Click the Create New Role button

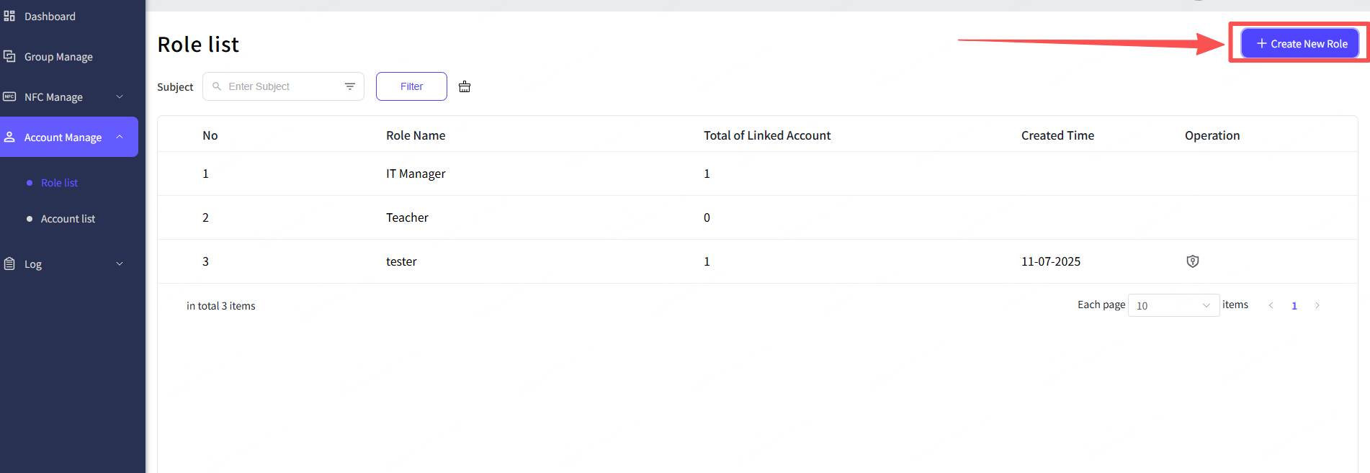[x=1300, y=44]
